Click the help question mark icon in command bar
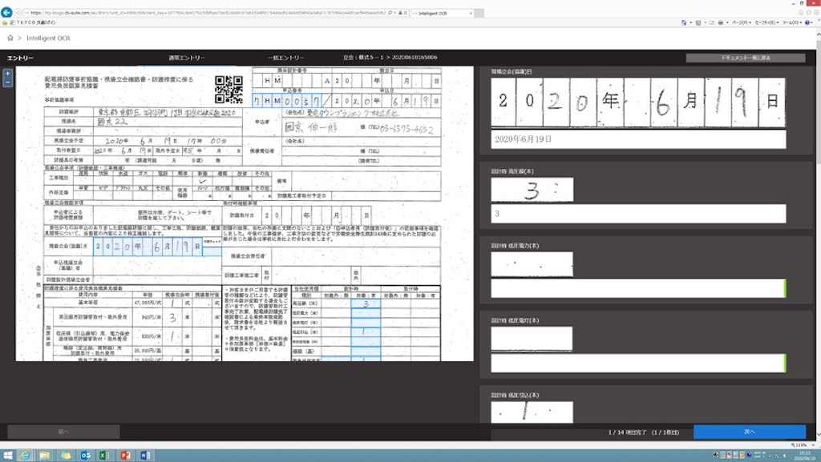This screenshot has width=821, height=462. [807, 22]
